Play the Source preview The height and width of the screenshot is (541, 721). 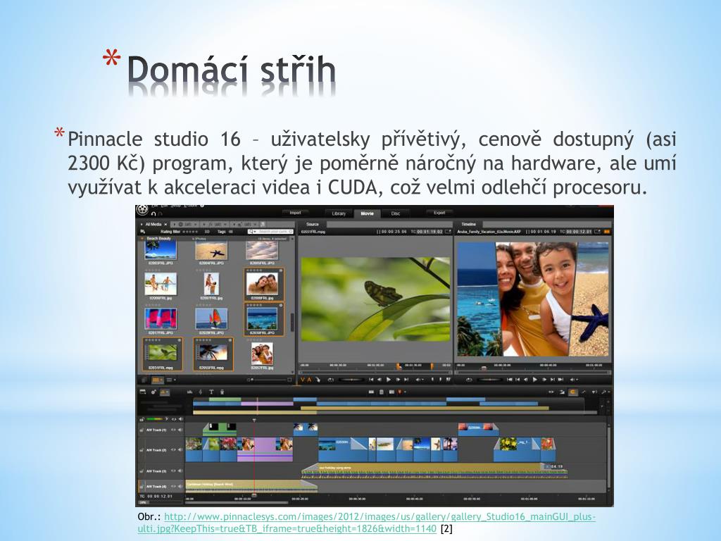[x=389, y=380]
